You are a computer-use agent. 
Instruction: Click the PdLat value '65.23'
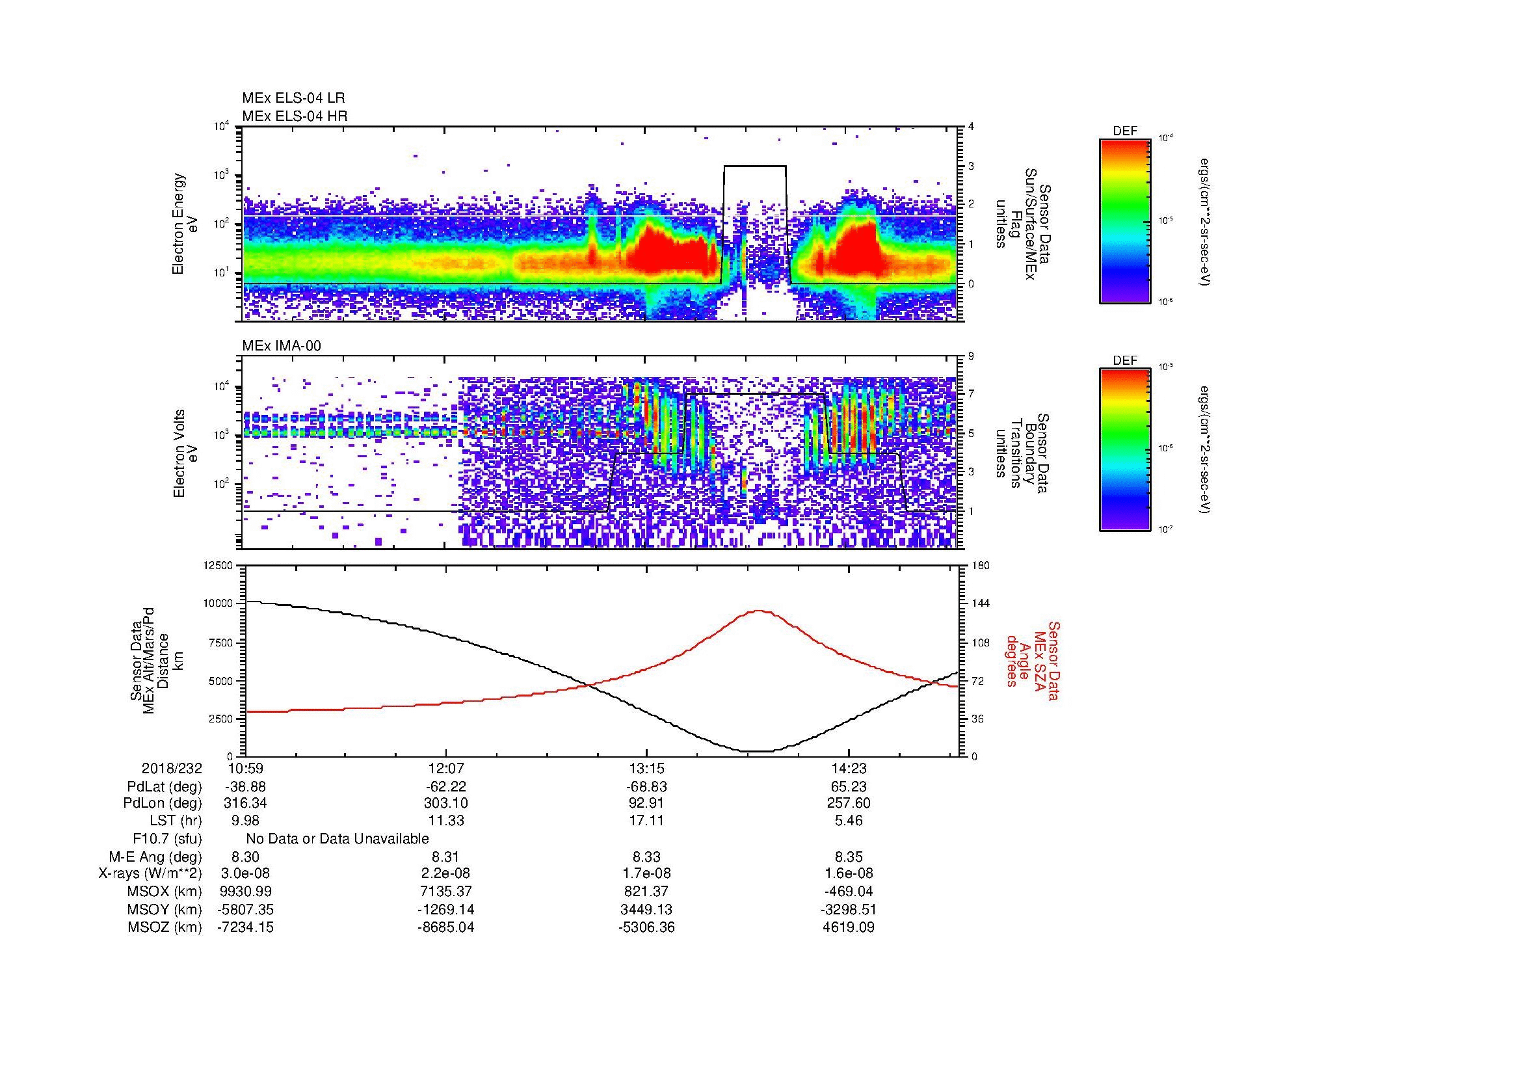(x=849, y=787)
